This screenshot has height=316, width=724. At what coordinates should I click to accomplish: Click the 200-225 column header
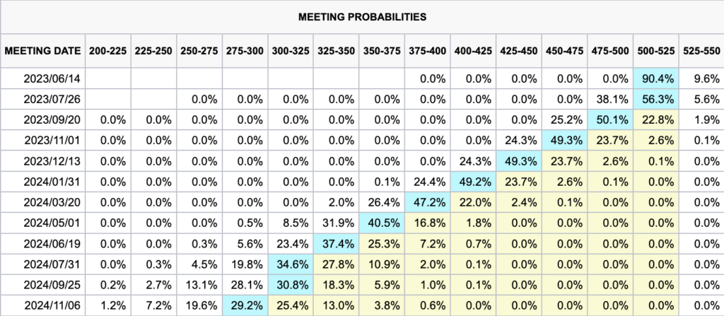(108, 51)
